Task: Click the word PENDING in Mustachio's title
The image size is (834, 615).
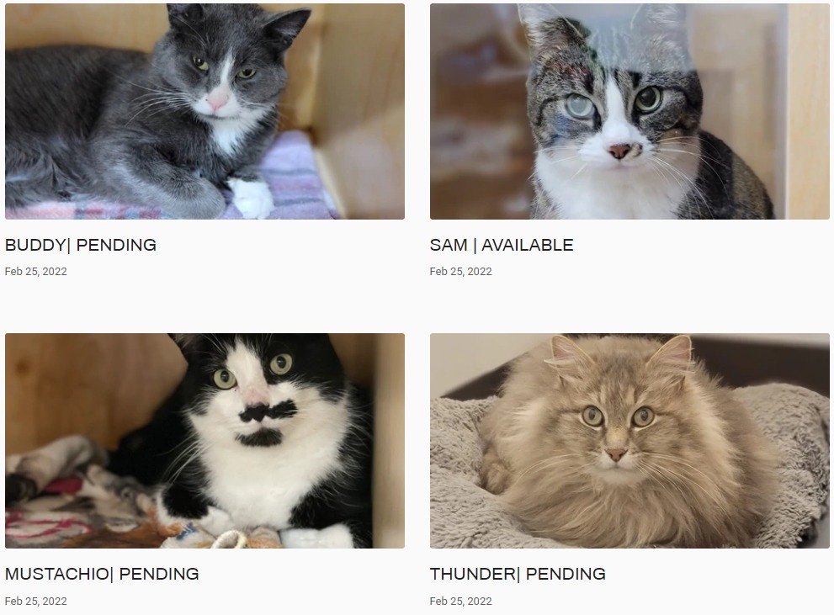Action: (x=159, y=574)
